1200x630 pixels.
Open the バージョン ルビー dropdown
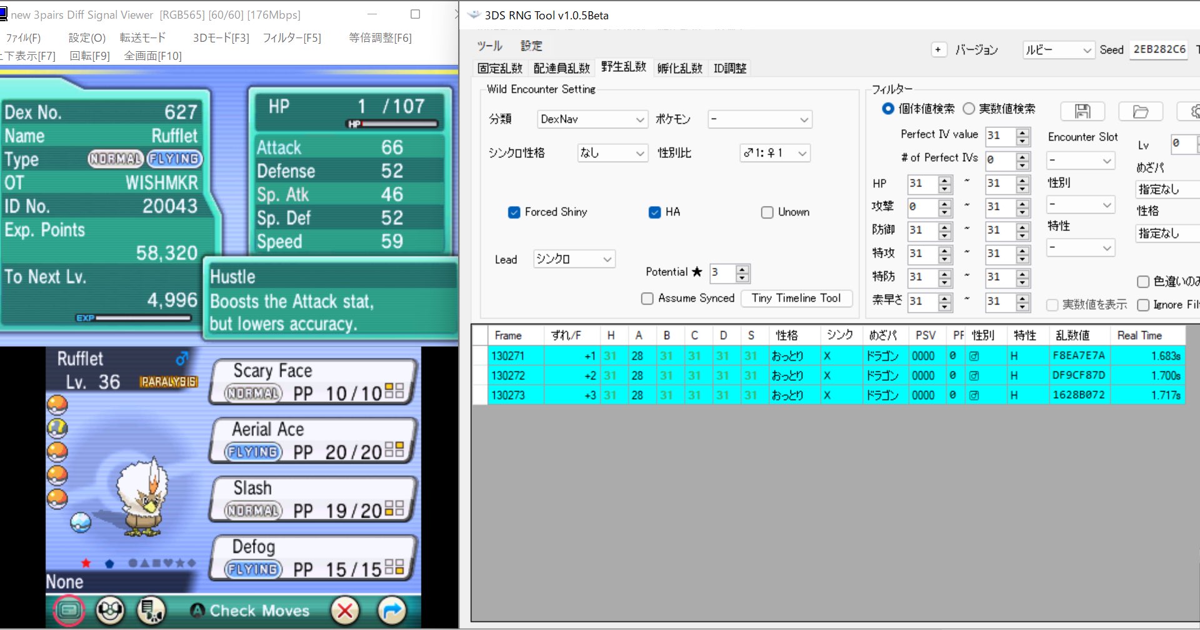pos(1059,50)
